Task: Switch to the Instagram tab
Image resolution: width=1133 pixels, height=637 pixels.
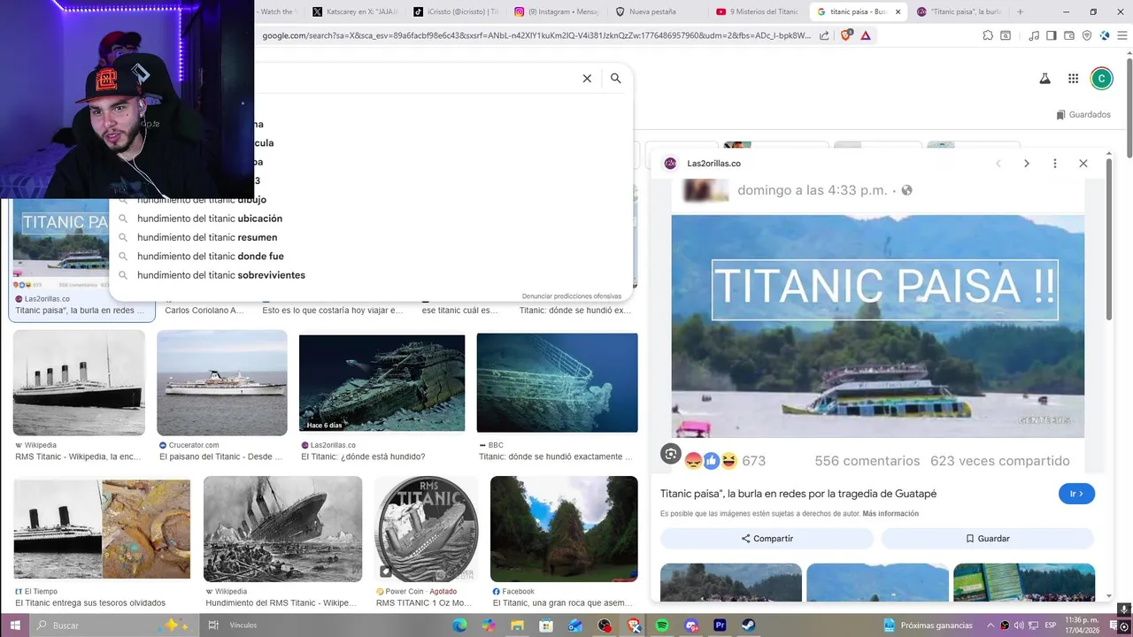Action: coord(557,12)
